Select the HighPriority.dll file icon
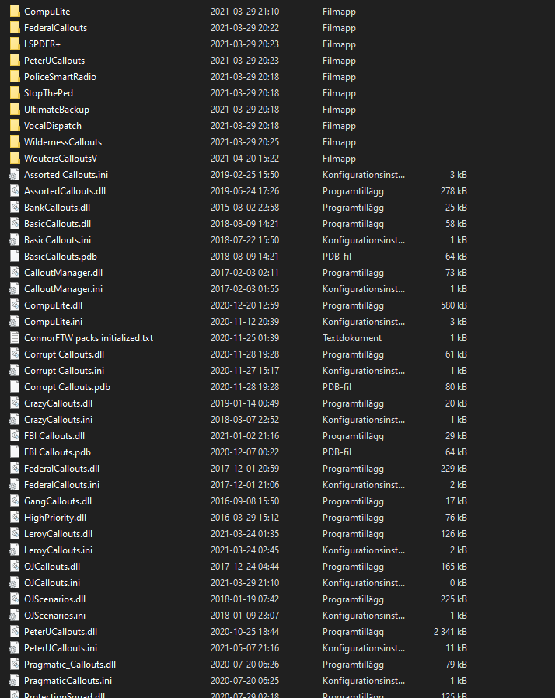 (15, 517)
